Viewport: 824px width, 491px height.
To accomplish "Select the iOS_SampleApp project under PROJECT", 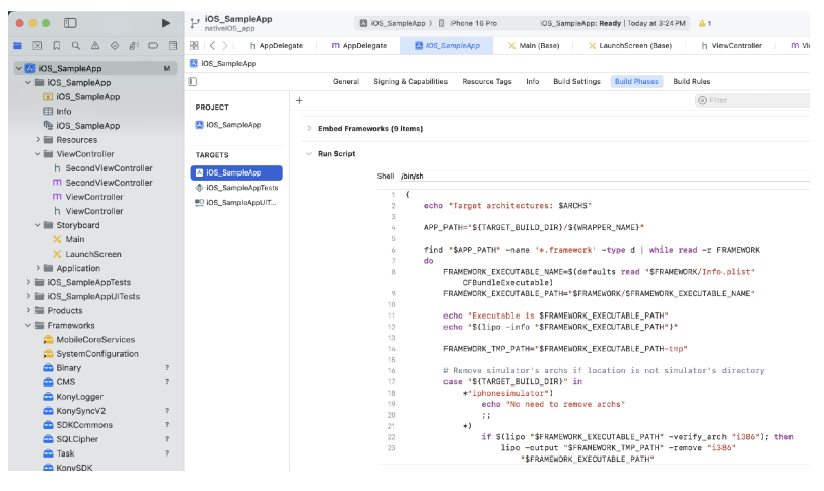I will point(228,125).
